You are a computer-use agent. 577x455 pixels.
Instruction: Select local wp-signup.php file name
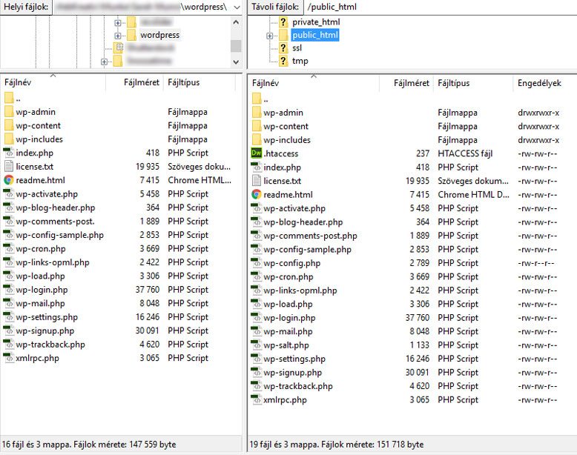pyautogui.click(x=45, y=331)
